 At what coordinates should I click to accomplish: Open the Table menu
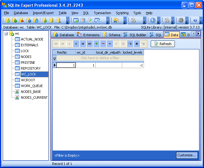point(62,13)
